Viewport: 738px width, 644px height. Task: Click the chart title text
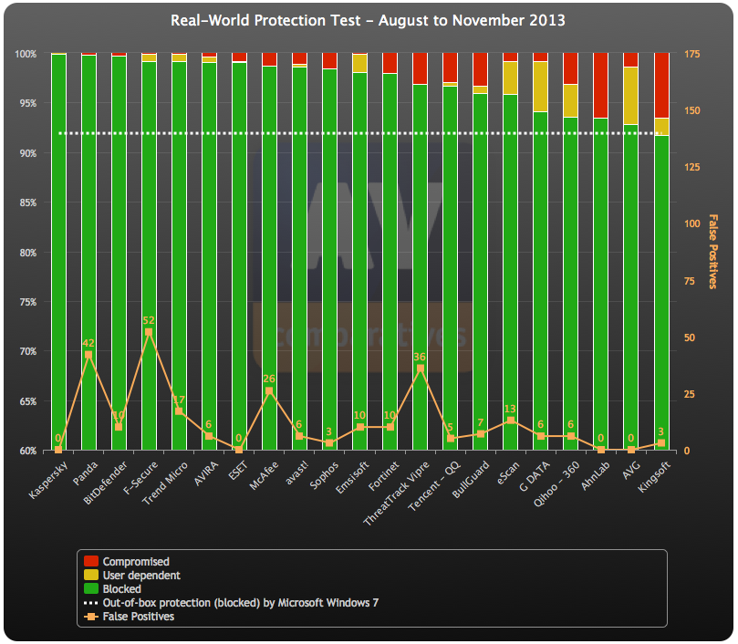coord(369,20)
